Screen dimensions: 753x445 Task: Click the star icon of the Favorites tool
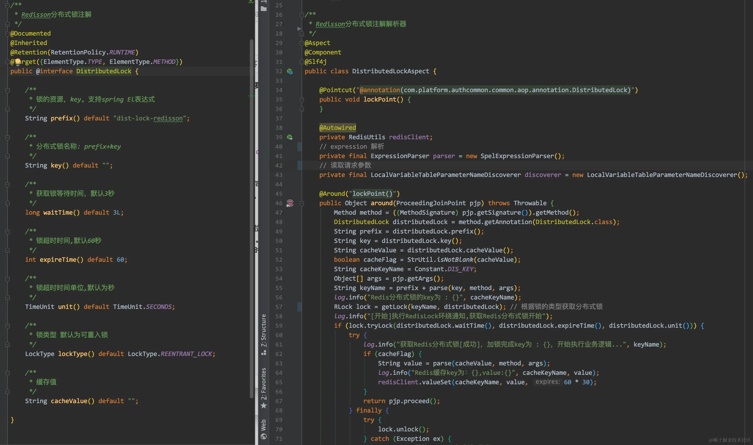point(264,406)
